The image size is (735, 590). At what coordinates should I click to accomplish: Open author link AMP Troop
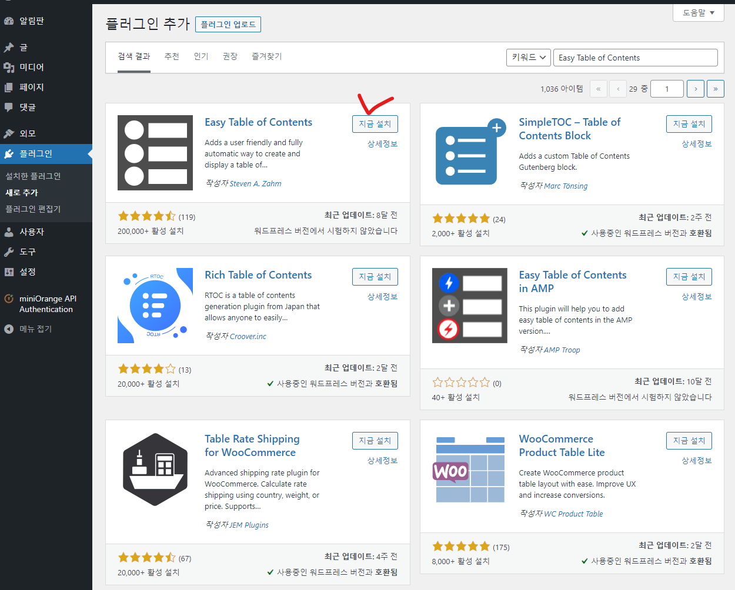562,350
